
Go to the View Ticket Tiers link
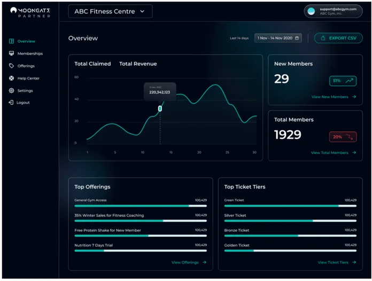click(337, 262)
